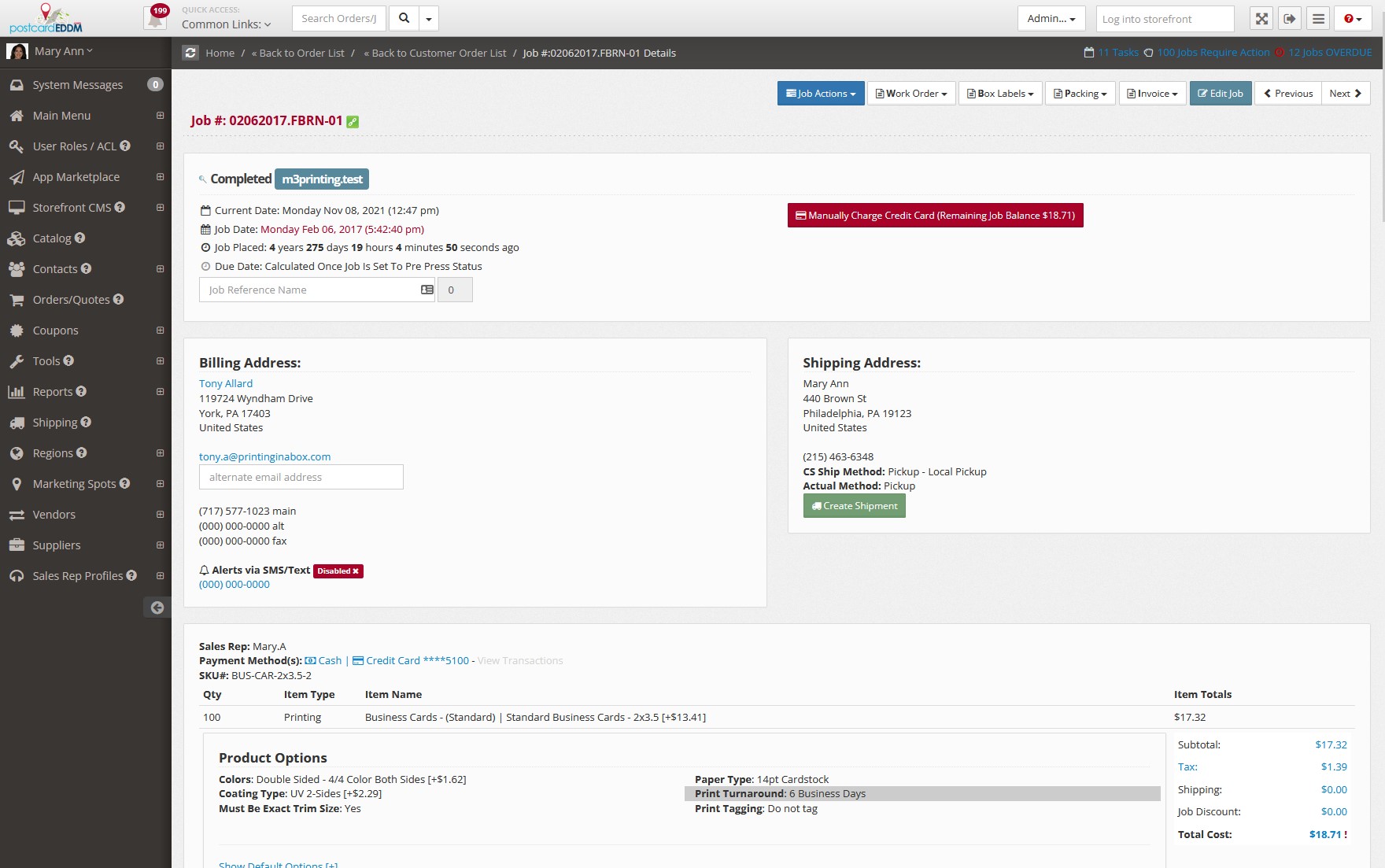The height and width of the screenshot is (868, 1385).
Task: Click the alternate email address input field
Action: click(x=301, y=477)
